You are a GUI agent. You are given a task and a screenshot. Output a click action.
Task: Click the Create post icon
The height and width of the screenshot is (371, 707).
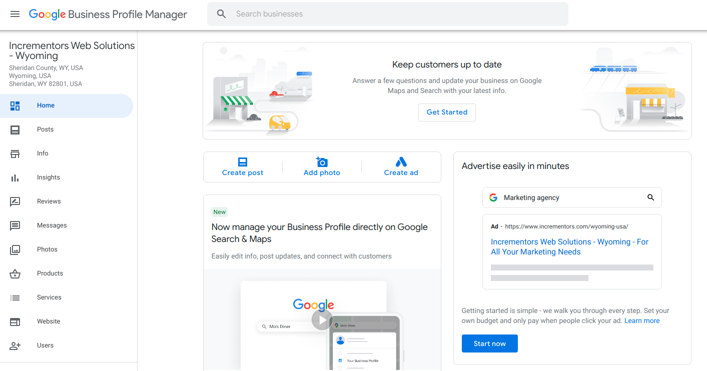coord(243,161)
